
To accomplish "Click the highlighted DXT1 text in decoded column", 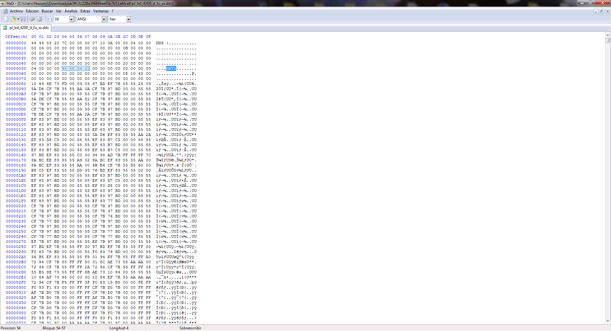I will tap(171, 68).
